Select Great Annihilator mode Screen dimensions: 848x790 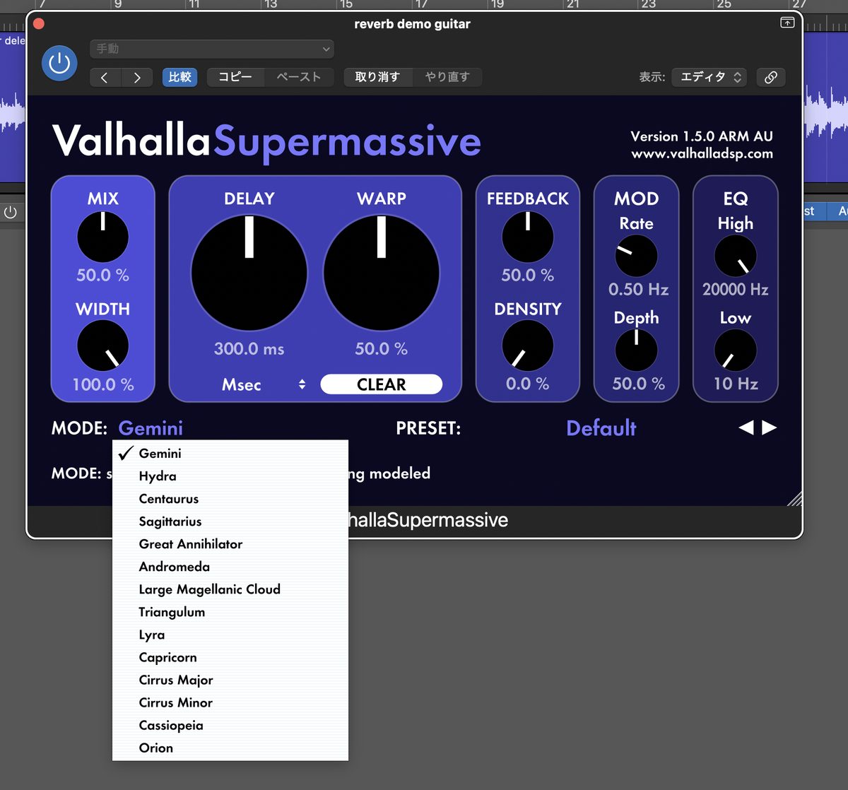pyautogui.click(x=230, y=543)
